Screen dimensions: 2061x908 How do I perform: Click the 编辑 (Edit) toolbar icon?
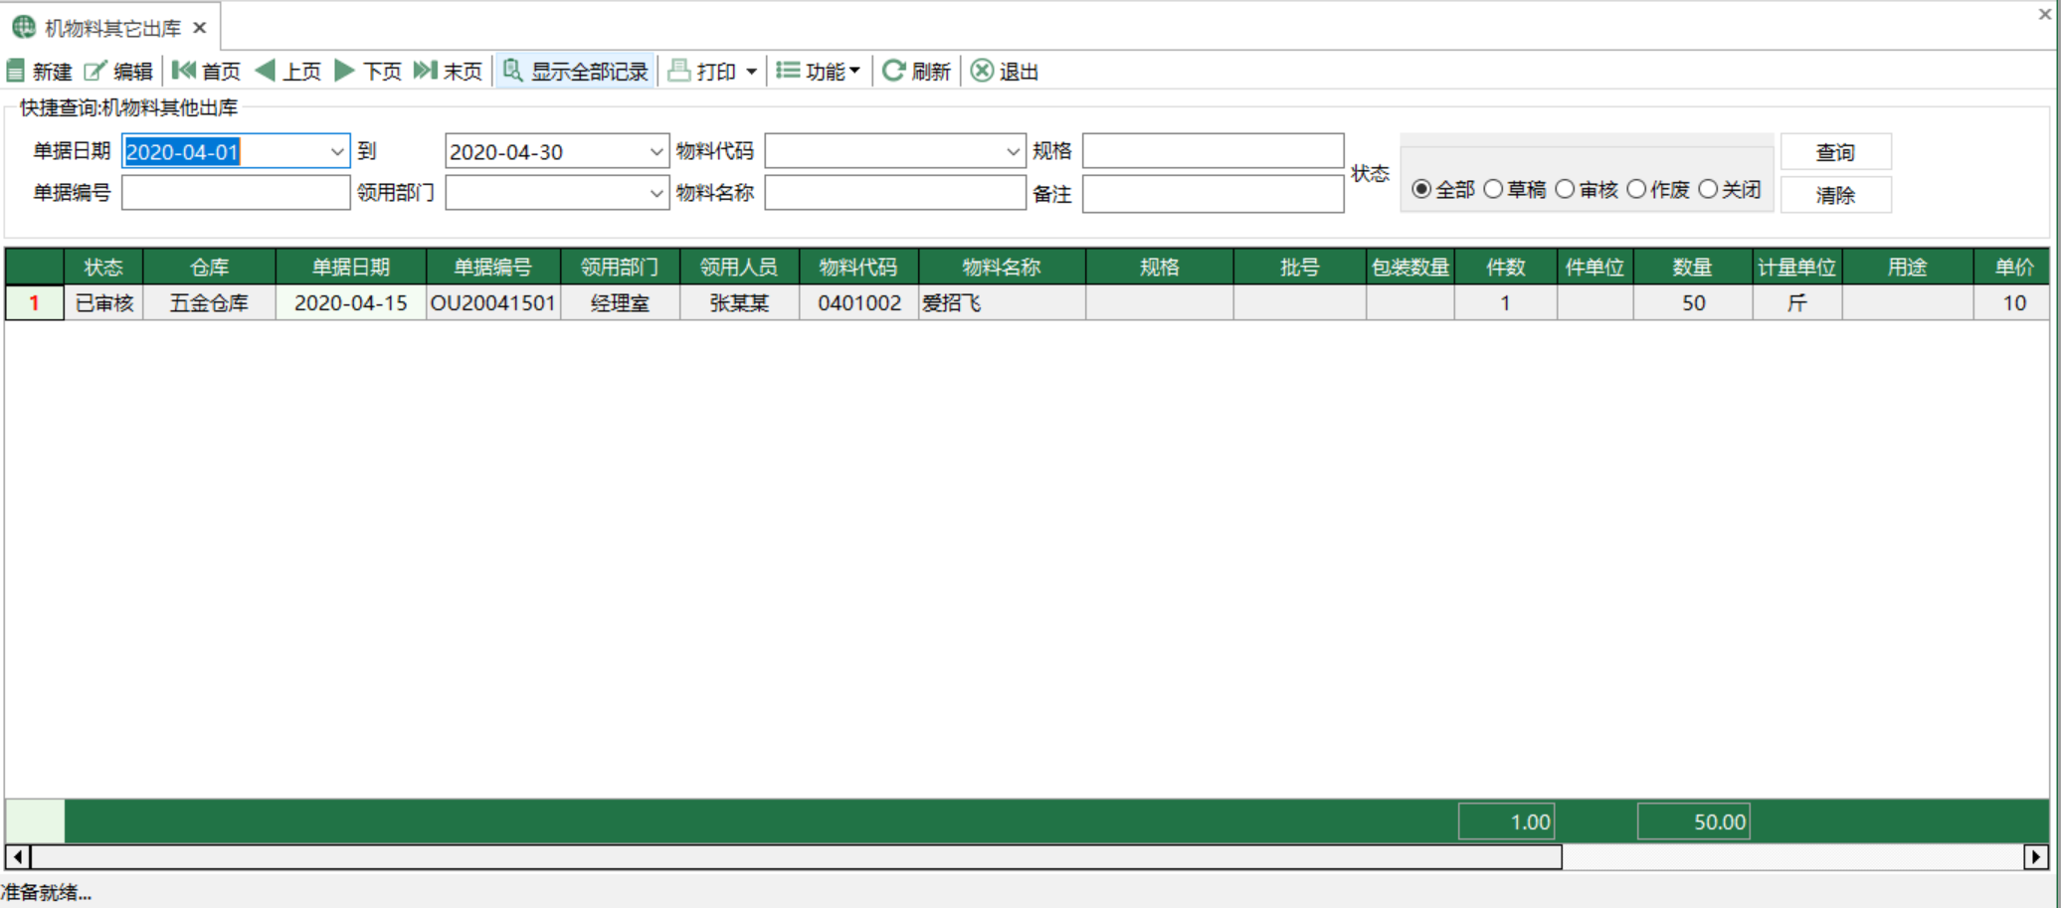pyautogui.click(x=95, y=71)
